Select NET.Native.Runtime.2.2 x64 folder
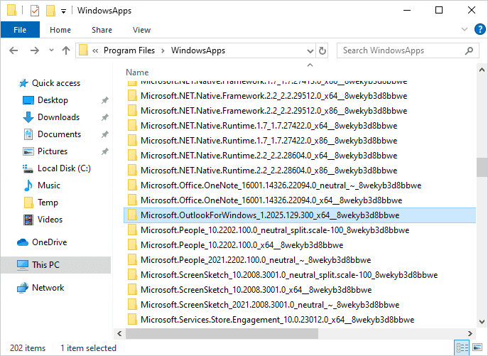The height and width of the screenshot is (356, 488). tap(269, 156)
